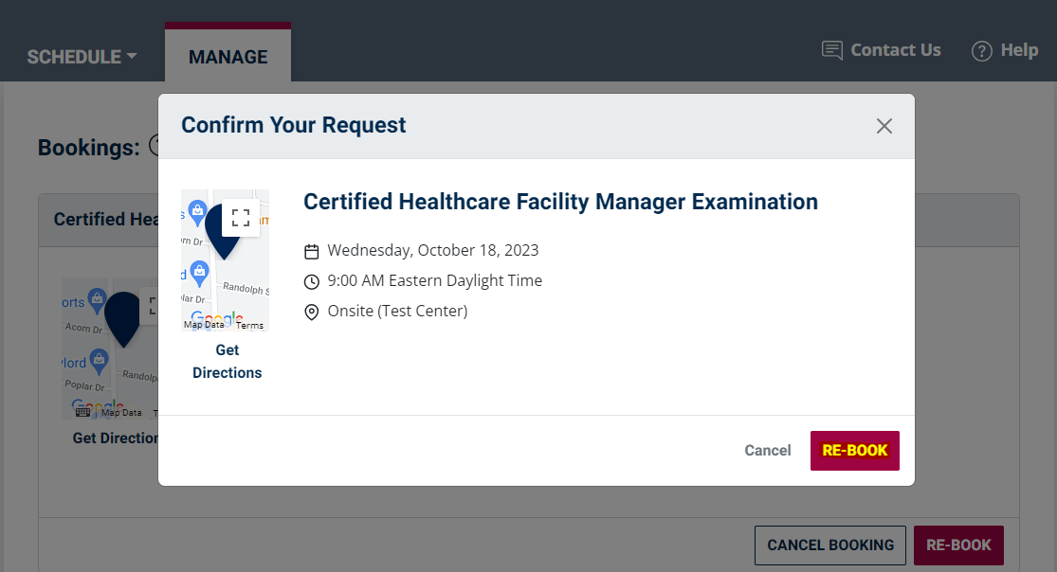This screenshot has height=572, width=1057.
Task: Click the clock icon beside the time
Action: tap(312, 281)
